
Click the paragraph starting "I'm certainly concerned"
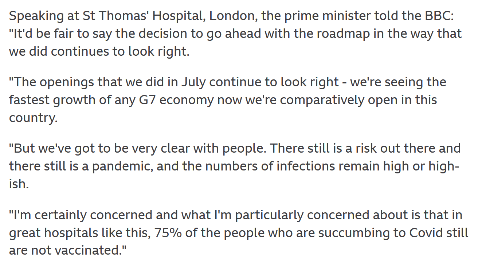pyautogui.click(x=237, y=232)
